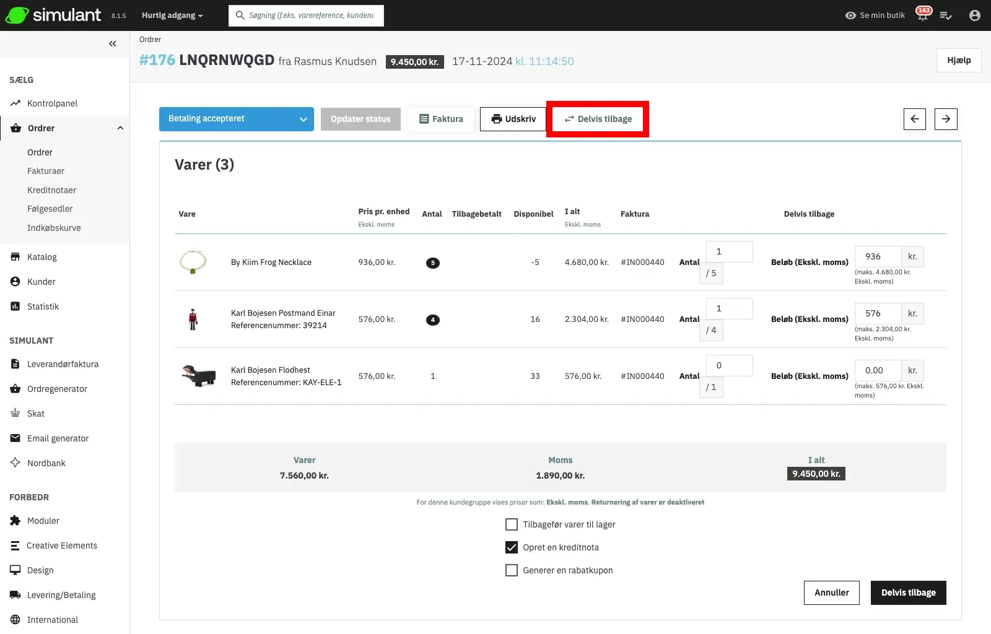This screenshot has height=634, width=991.
Task: Click the Frog Necklace product thumbnail
Action: pos(193,262)
